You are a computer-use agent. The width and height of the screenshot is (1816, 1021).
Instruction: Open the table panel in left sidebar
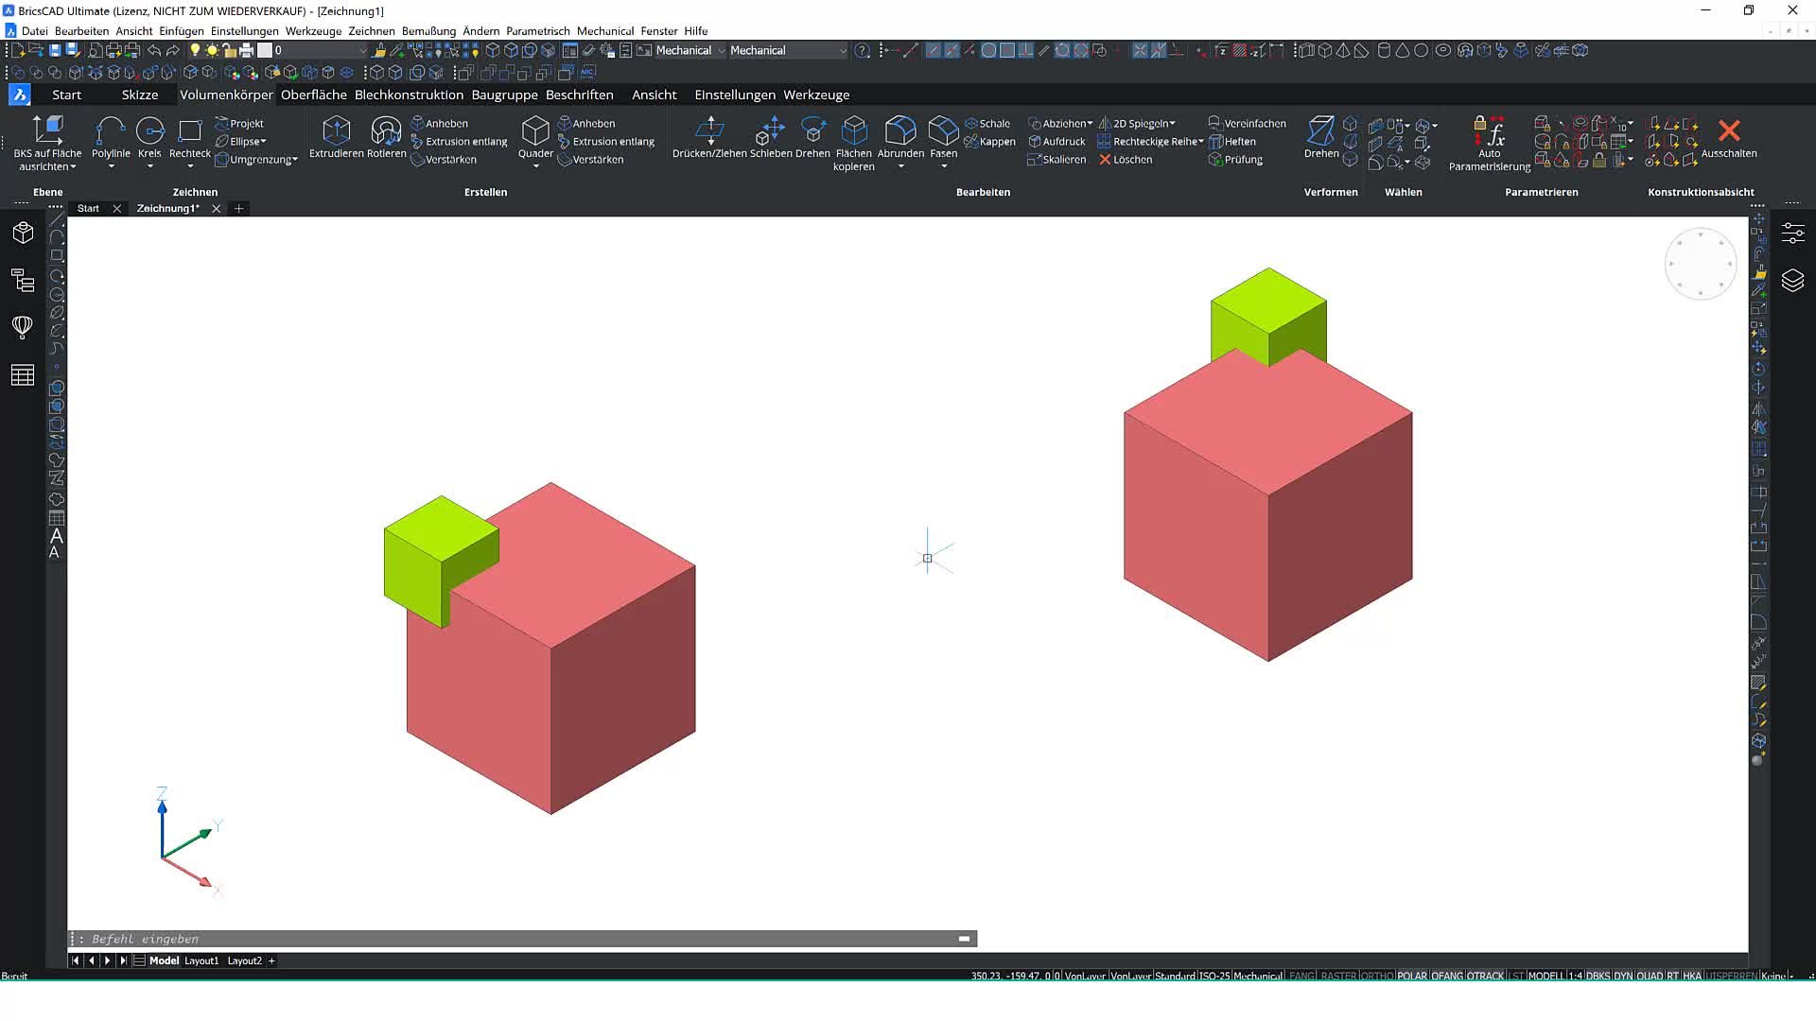pos(23,374)
